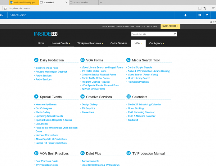Click the TV Production Manual icon

pyautogui.click(x=129, y=153)
